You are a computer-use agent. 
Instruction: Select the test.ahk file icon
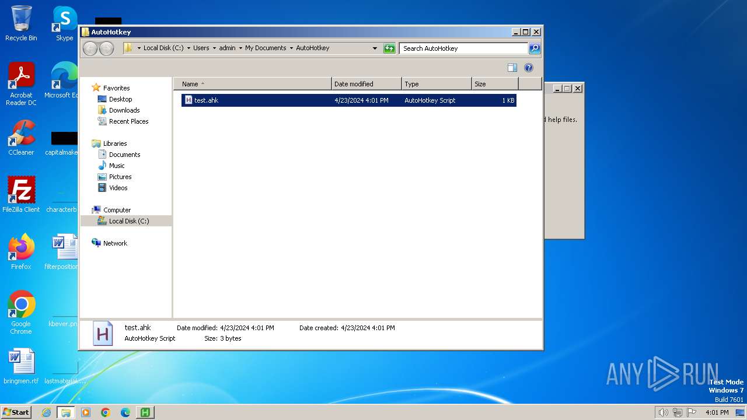[189, 100]
